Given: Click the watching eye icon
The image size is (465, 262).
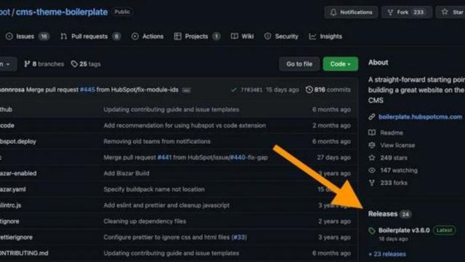Looking at the screenshot, I should click(x=371, y=170).
